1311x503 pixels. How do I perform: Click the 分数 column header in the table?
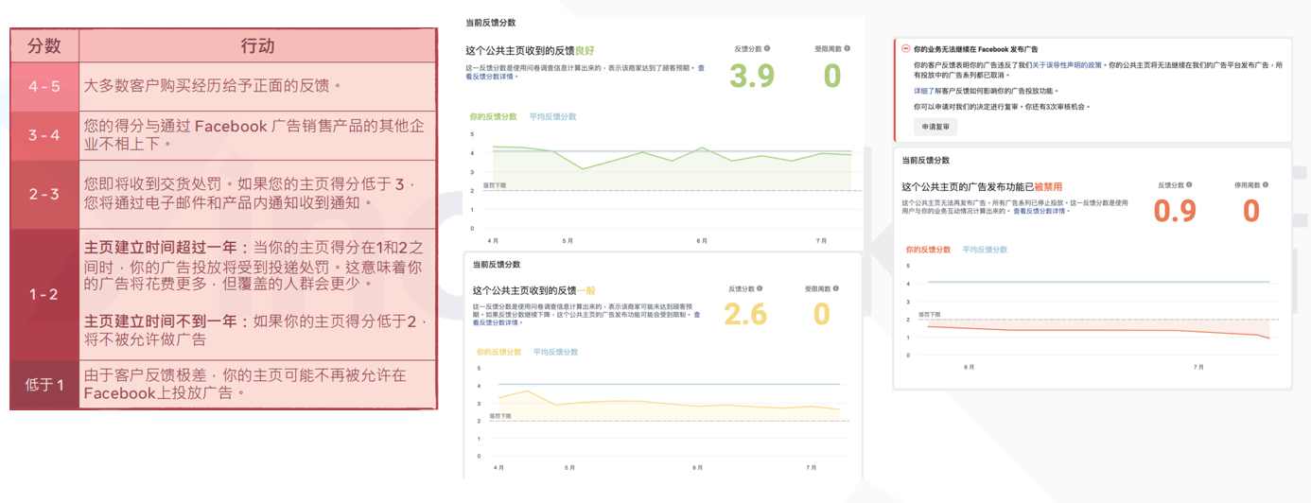tap(44, 45)
